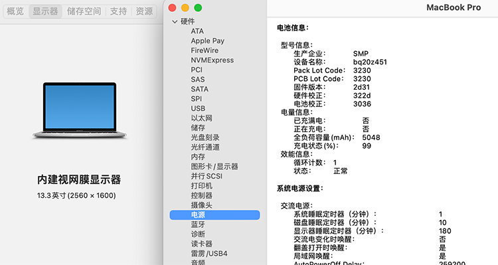Click the 磁盘睡眠定时器 value 10
The width and height of the screenshot is (498, 265).
[442, 222]
